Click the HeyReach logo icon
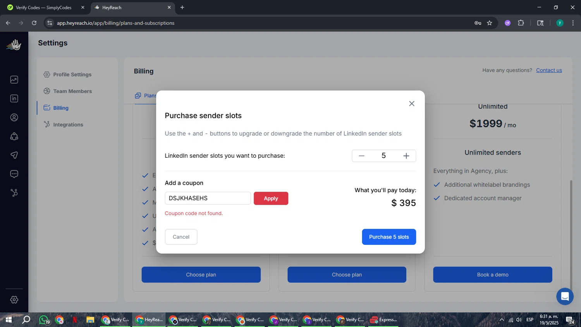 (14, 45)
